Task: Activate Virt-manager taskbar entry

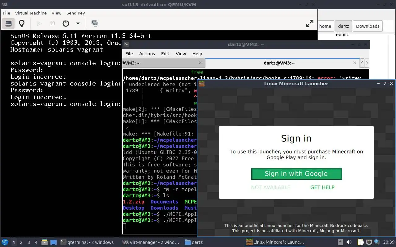Action: pos(151,242)
